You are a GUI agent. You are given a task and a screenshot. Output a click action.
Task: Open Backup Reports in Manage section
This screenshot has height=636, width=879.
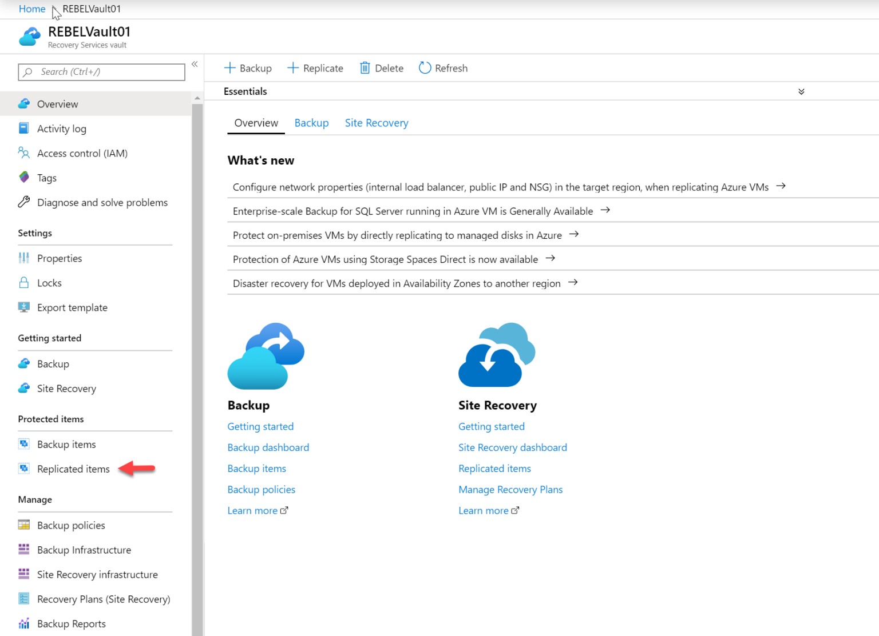pyautogui.click(x=71, y=623)
